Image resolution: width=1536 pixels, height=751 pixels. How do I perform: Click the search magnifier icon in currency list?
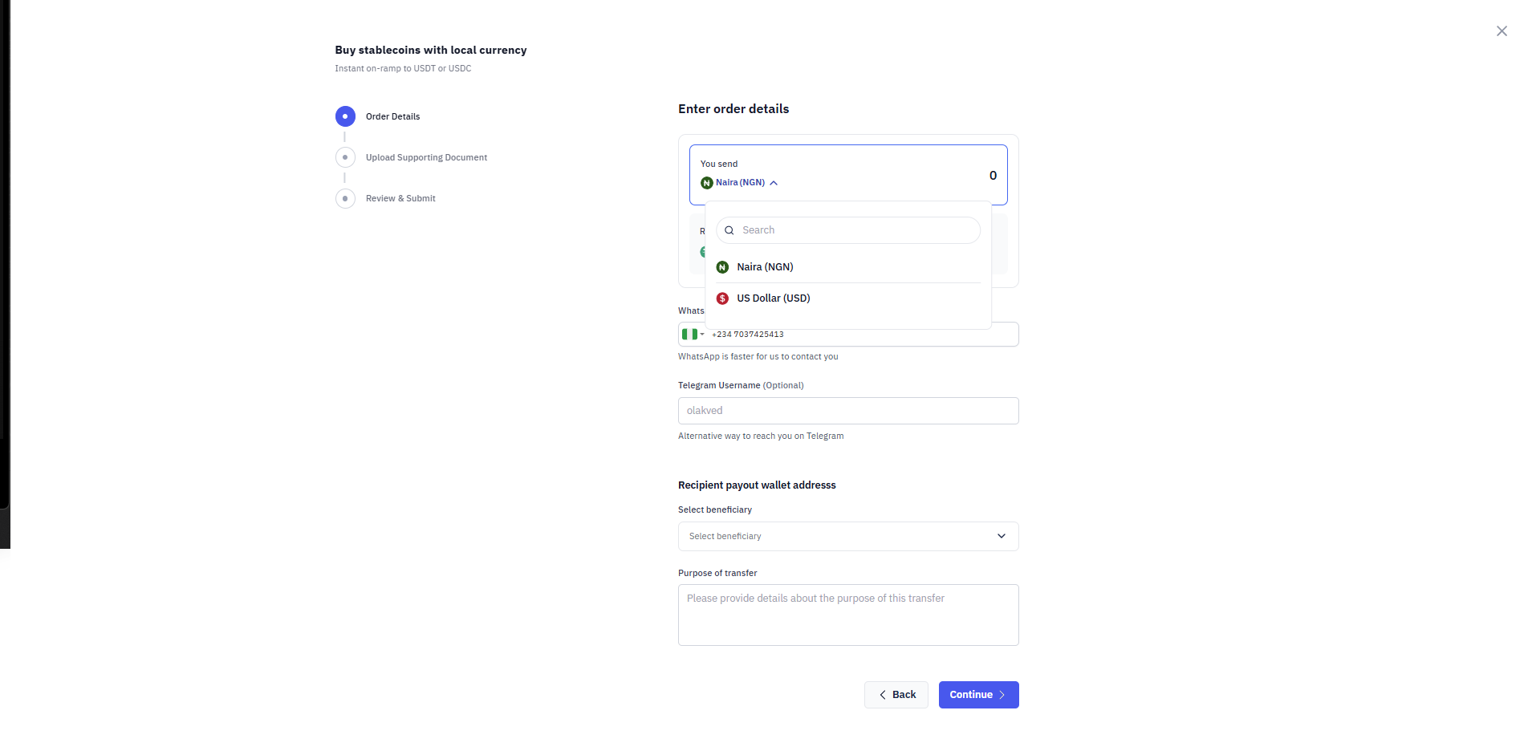(x=729, y=230)
